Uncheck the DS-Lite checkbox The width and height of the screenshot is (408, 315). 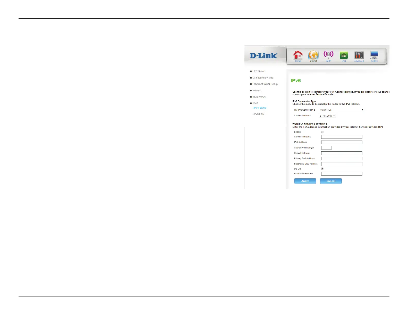pyautogui.click(x=322, y=169)
